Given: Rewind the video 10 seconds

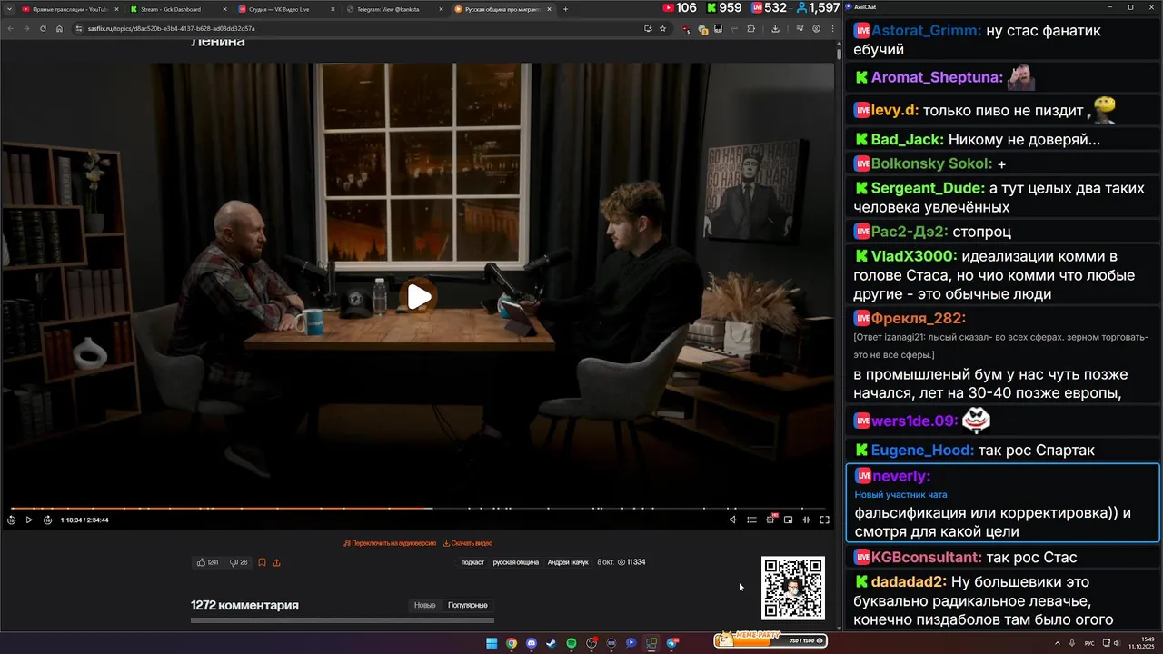Looking at the screenshot, I should click(11, 520).
